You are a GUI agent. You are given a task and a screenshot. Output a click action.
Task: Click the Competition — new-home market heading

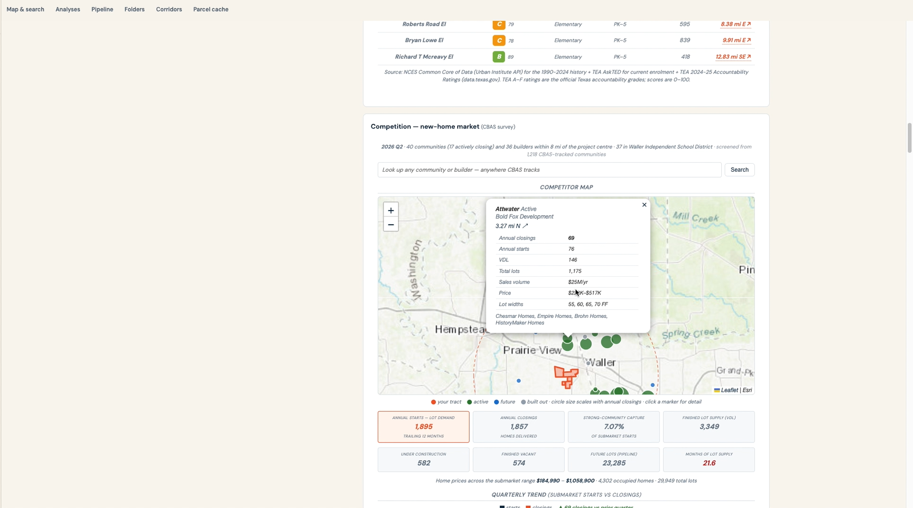[425, 127]
